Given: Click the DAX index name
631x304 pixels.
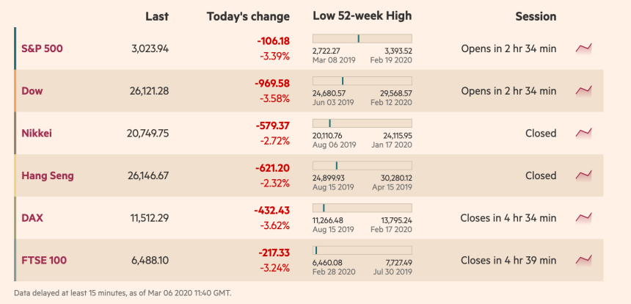Looking at the screenshot, I should click(33, 218).
